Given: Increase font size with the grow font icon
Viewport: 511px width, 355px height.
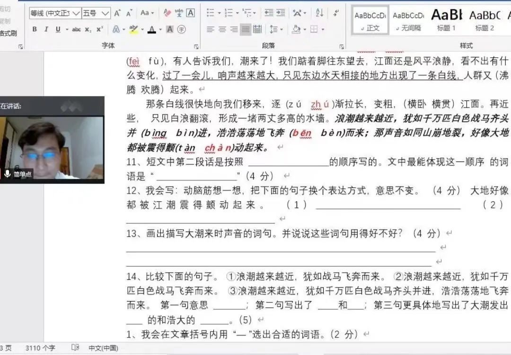Looking at the screenshot, I should point(117,13).
